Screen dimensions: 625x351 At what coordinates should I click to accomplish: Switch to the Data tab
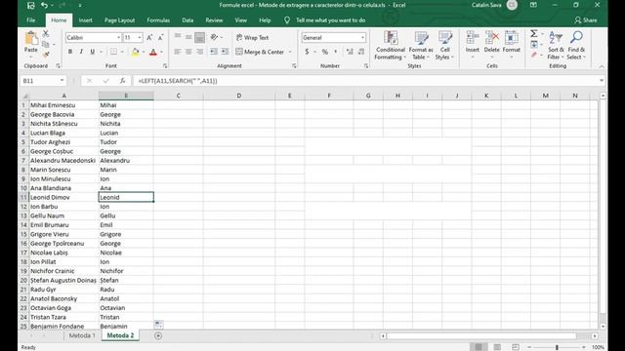(x=187, y=19)
